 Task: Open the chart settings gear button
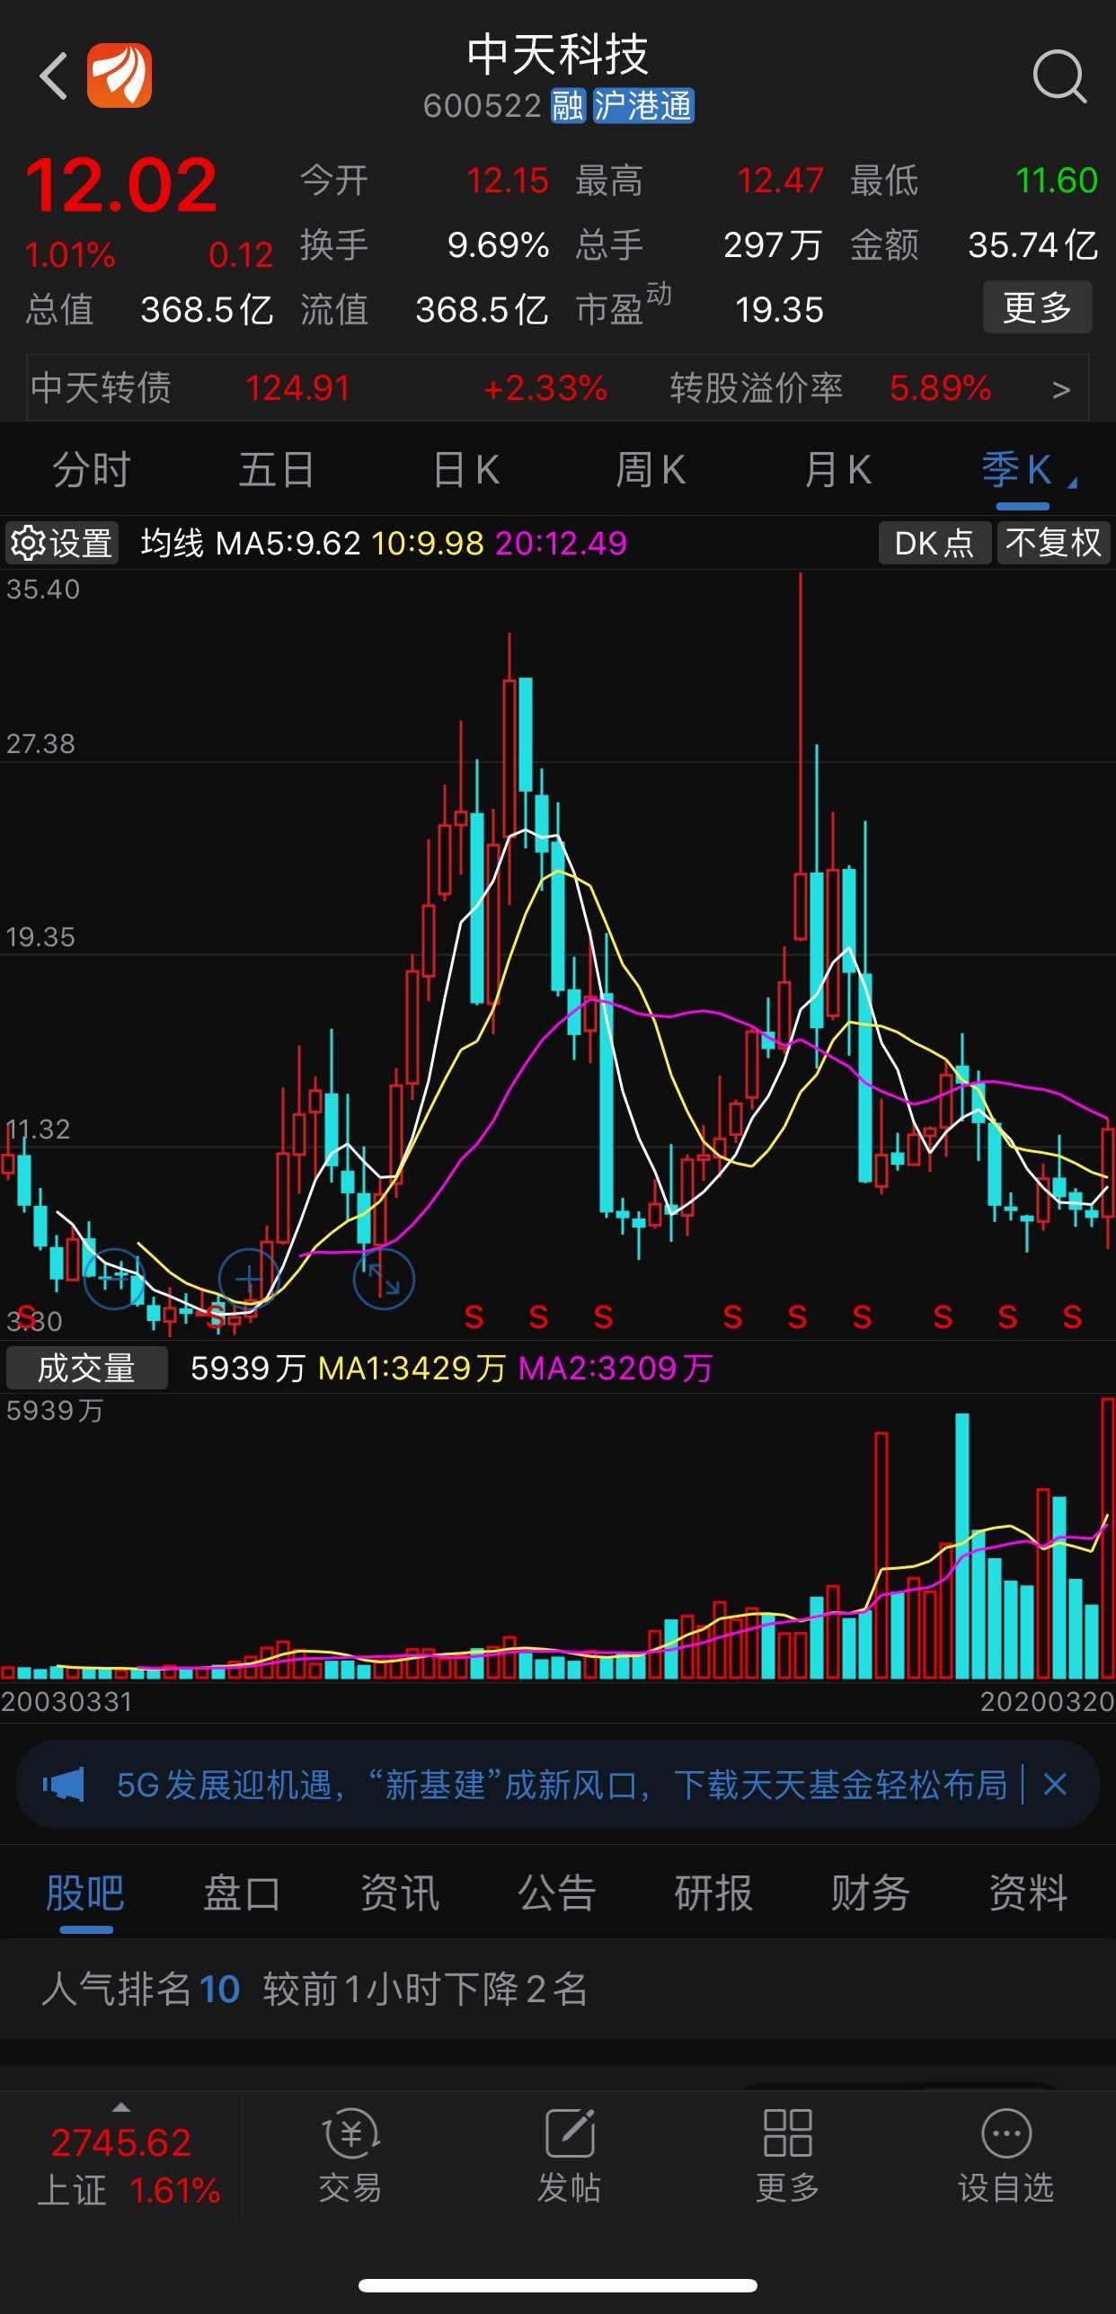tap(61, 543)
